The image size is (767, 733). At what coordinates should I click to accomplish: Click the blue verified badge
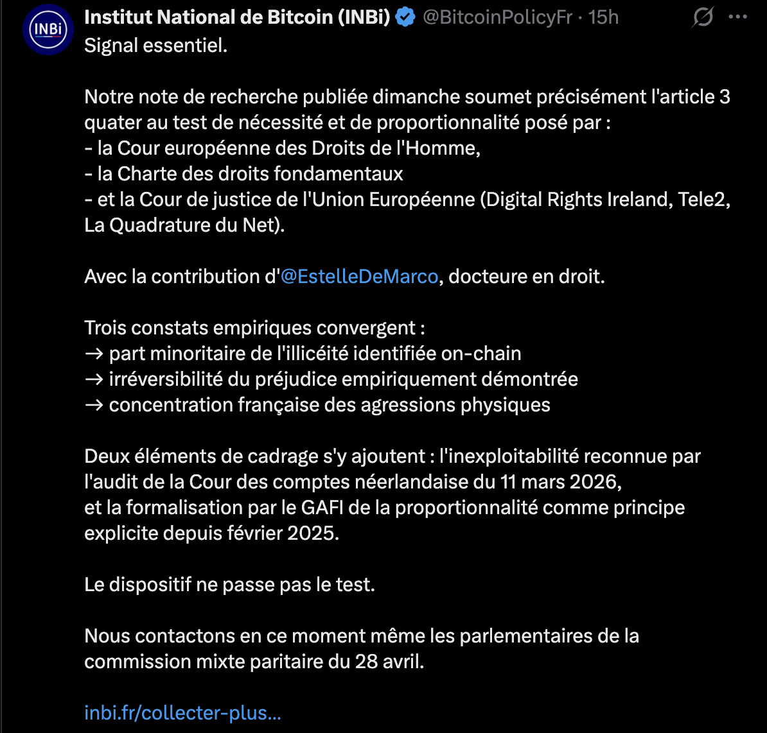click(x=405, y=18)
